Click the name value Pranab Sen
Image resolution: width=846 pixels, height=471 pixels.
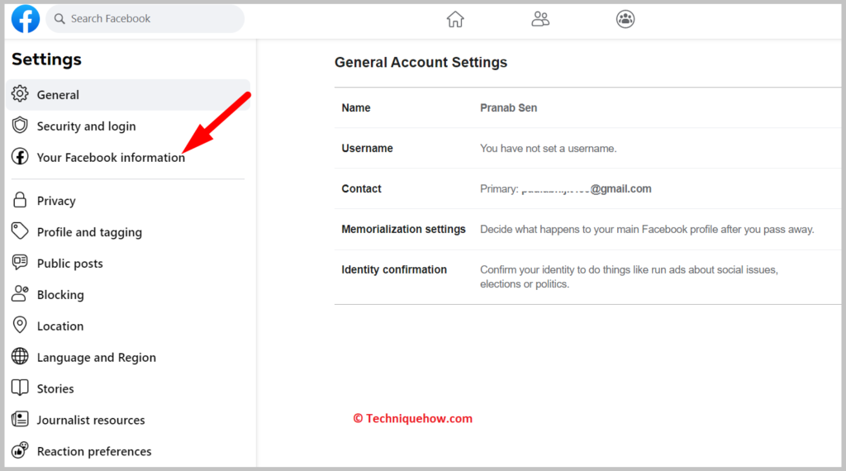(x=508, y=108)
